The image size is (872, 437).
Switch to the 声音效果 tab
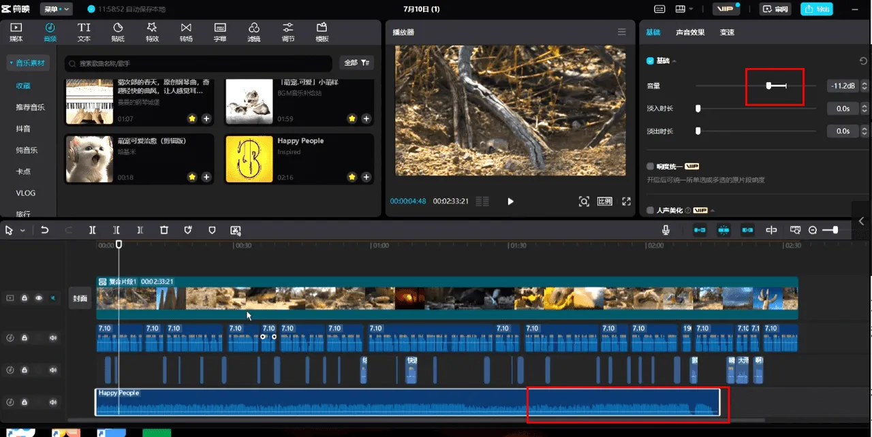pos(690,32)
